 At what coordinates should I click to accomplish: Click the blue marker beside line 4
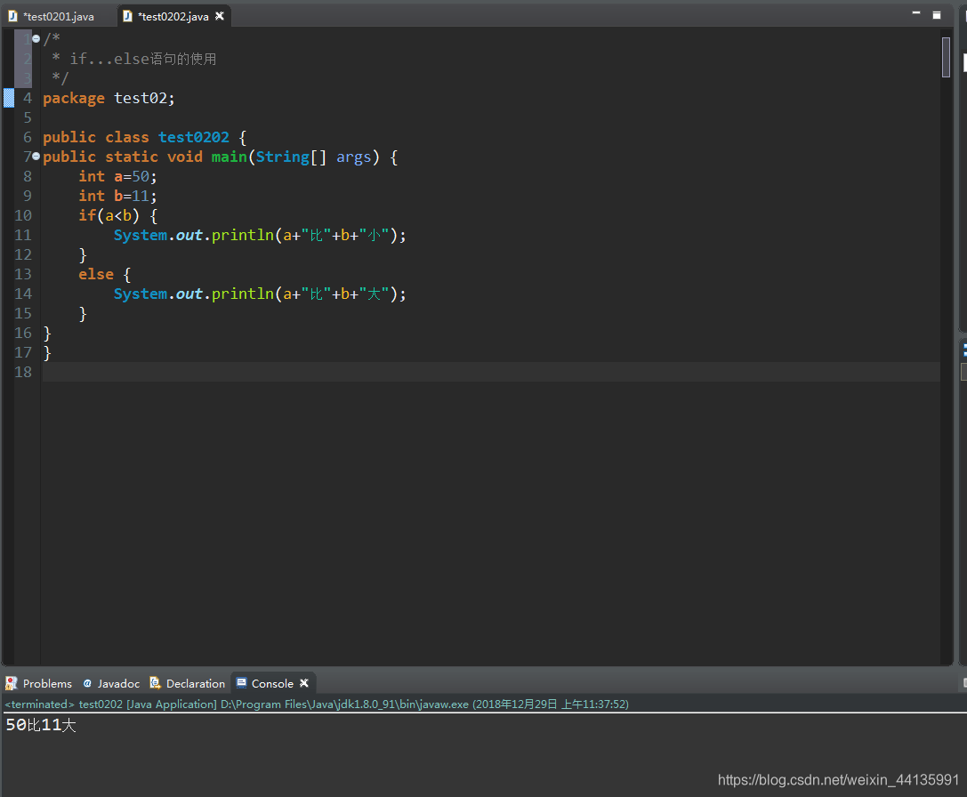click(x=9, y=98)
